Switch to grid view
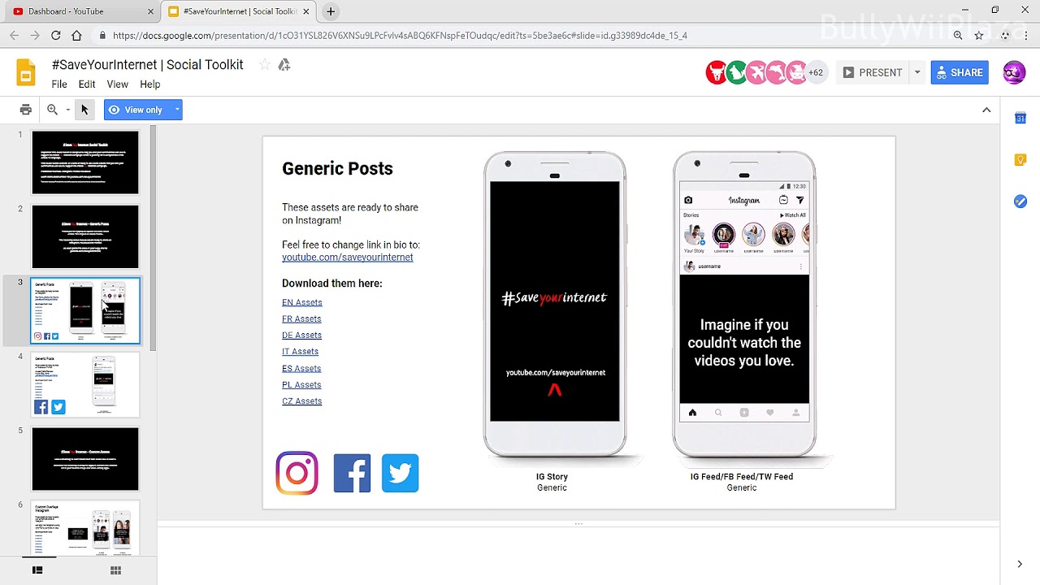The width and height of the screenshot is (1040, 585). click(x=115, y=570)
